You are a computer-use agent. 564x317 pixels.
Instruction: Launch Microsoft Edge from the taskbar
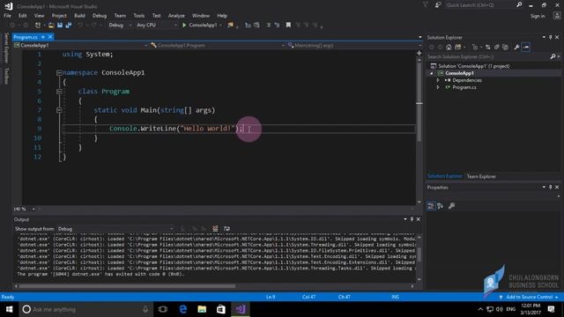pyautogui.click(x=182, y=309)
